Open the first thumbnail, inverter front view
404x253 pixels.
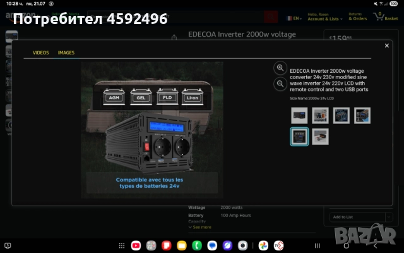(299, 116)
